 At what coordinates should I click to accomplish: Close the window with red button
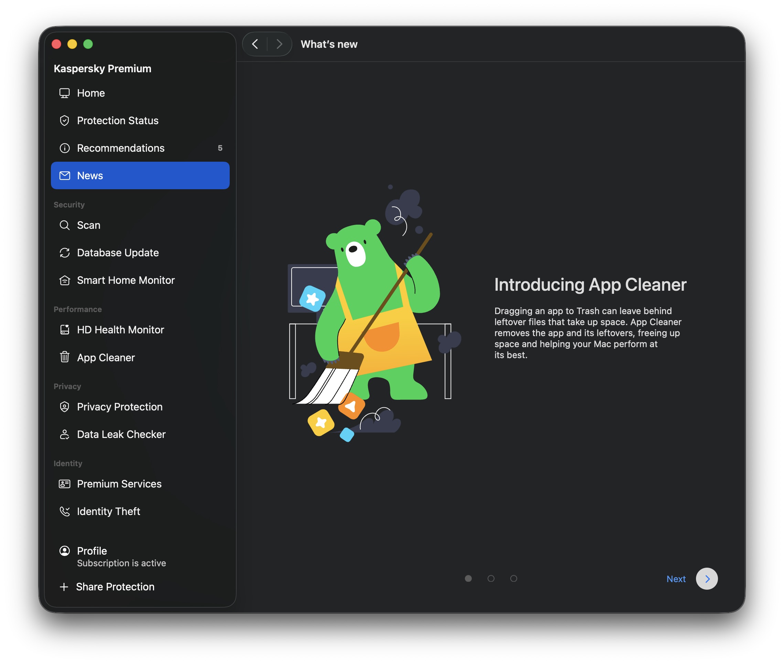tap(56, 44)
